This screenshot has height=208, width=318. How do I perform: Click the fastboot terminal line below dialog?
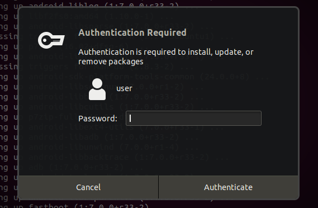coord(74,206)
